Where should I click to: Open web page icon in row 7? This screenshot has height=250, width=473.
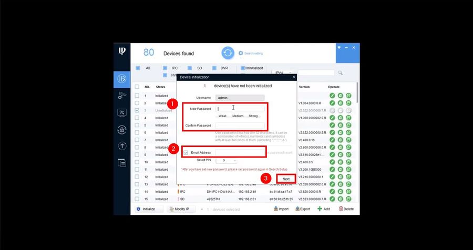tap(349, 140)
